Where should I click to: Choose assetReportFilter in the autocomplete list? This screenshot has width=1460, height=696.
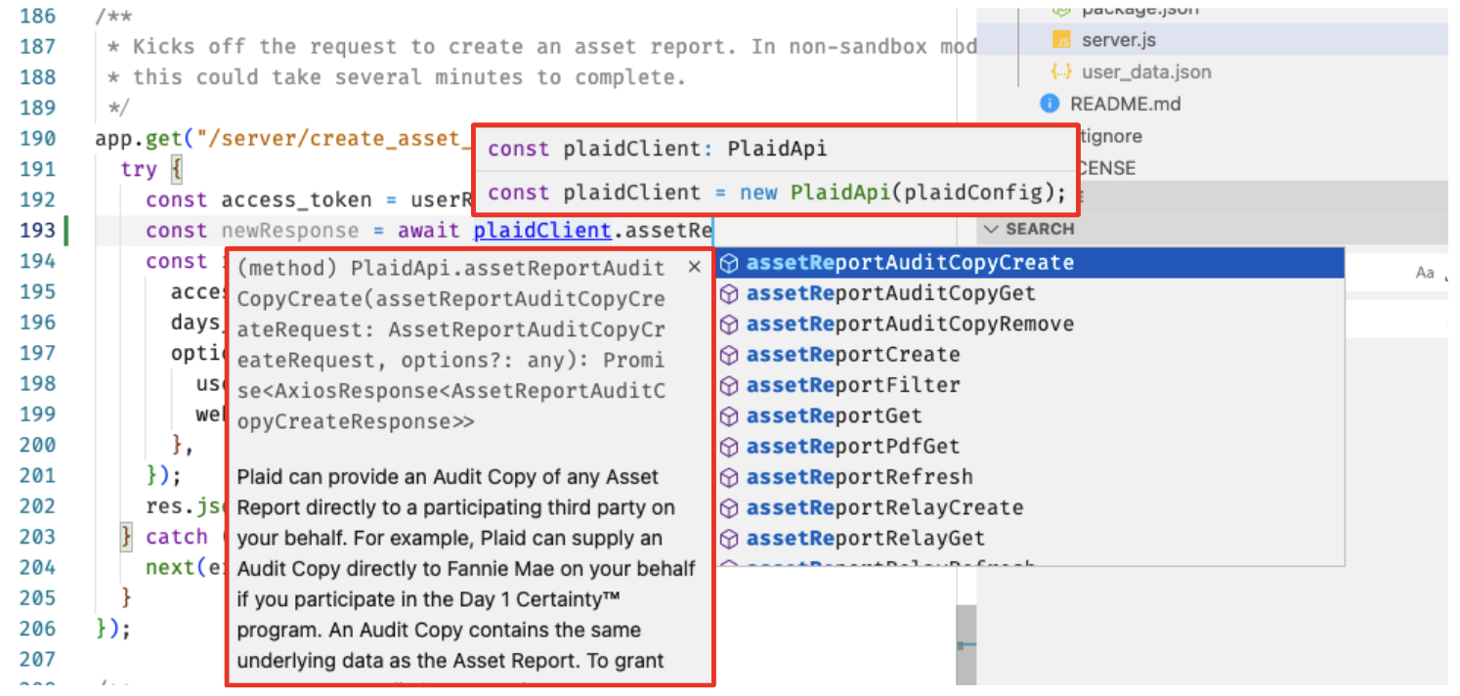pos(853,385)
